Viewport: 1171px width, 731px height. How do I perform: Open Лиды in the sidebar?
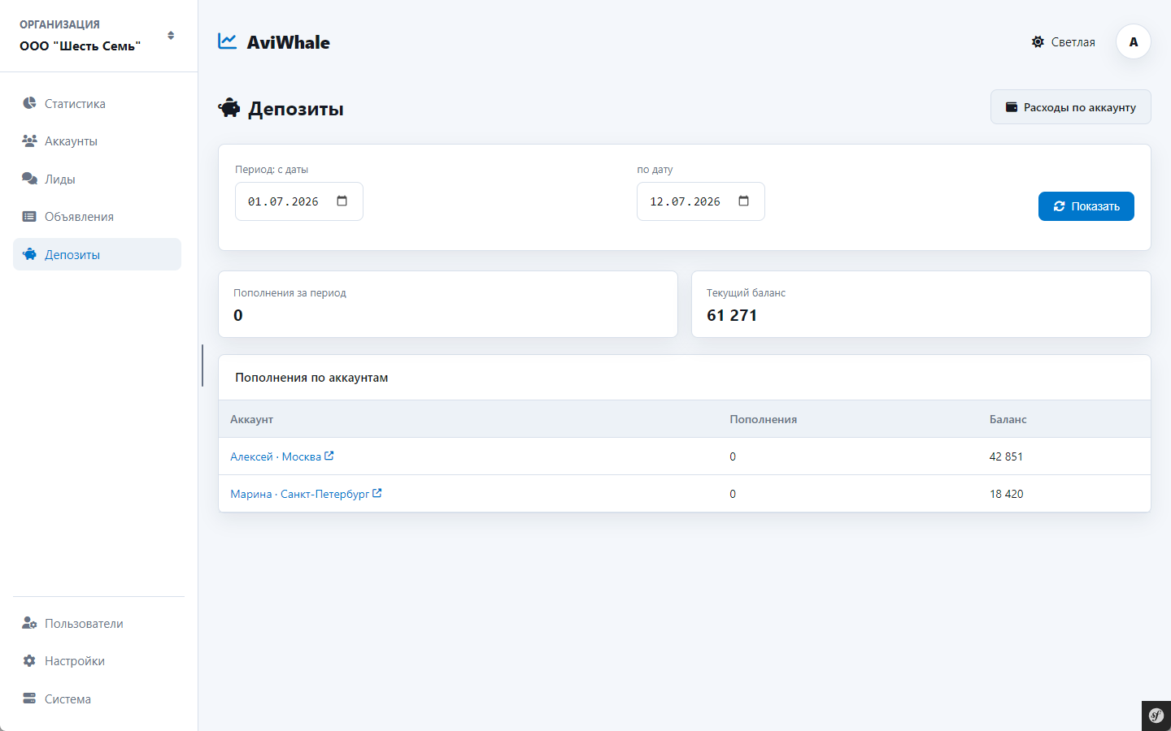point(97,179)
